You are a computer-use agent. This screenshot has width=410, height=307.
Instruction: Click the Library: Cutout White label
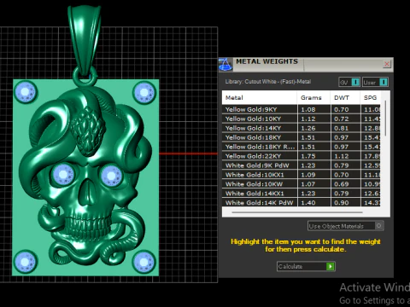pyautogui.click(x=268, y=82)
